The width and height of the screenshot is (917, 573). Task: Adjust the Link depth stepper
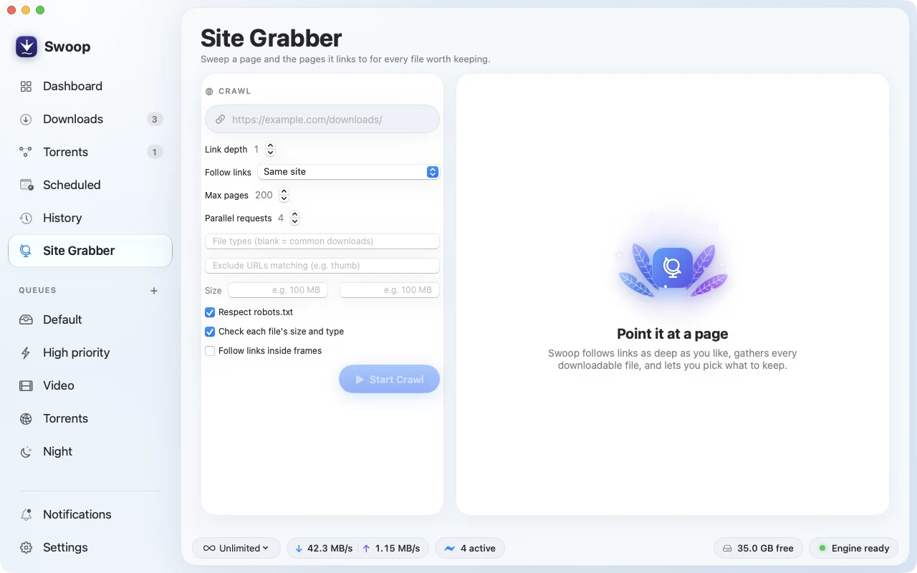[270, 150]
